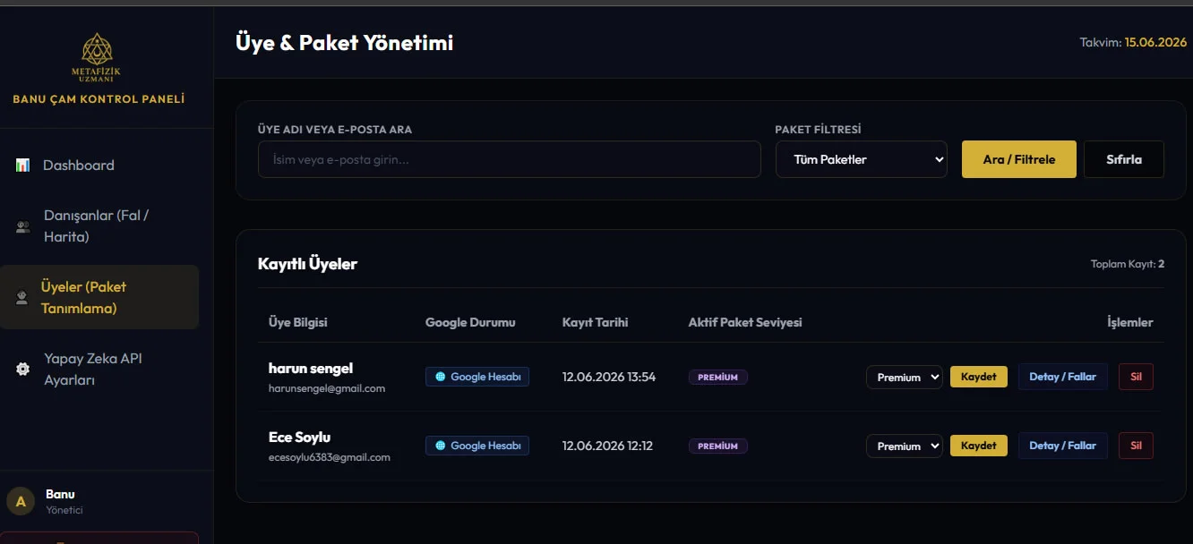Click the member name "Ece Soylu"
1193x544 pixels.
(300, 437)
